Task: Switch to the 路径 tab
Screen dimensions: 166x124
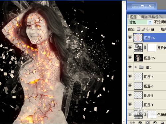Action: coord(155,17)
